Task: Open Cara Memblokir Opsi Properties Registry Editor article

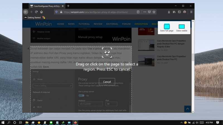Action: pyautogui.click(x=171, y=44)
